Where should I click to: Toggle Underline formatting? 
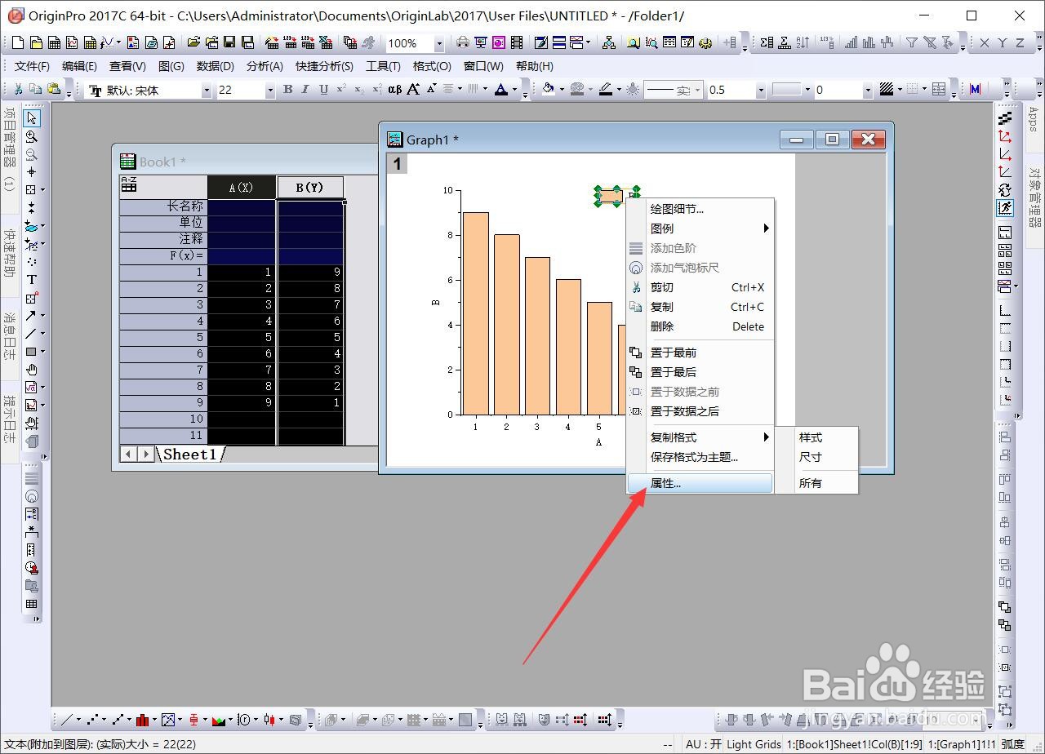[x=323, y=90]
